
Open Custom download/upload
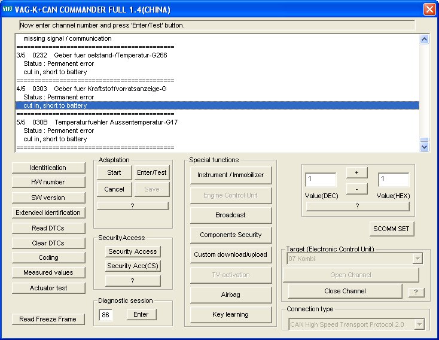[x=231, y=254]
